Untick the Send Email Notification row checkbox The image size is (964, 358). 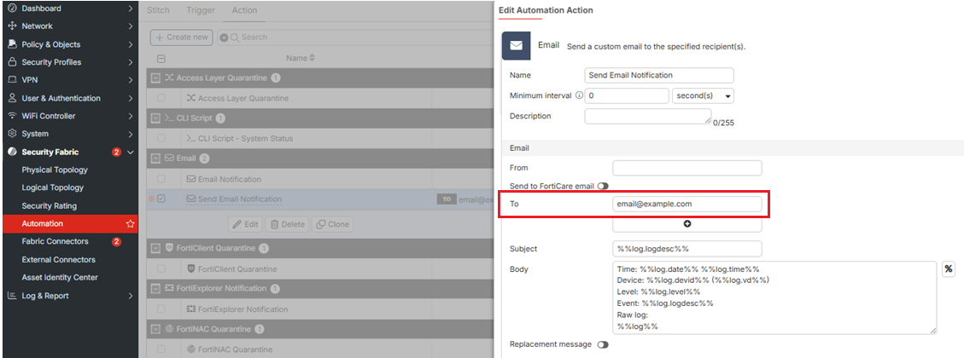coord(161,199)
